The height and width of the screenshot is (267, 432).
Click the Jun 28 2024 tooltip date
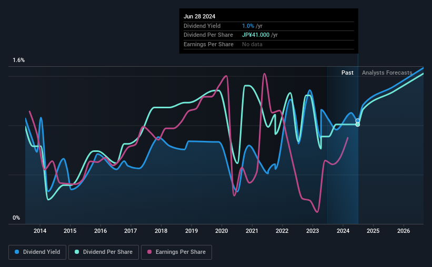click(x=199, y=16)
